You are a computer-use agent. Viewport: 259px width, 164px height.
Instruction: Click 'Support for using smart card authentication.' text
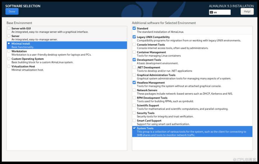[163, 124]
